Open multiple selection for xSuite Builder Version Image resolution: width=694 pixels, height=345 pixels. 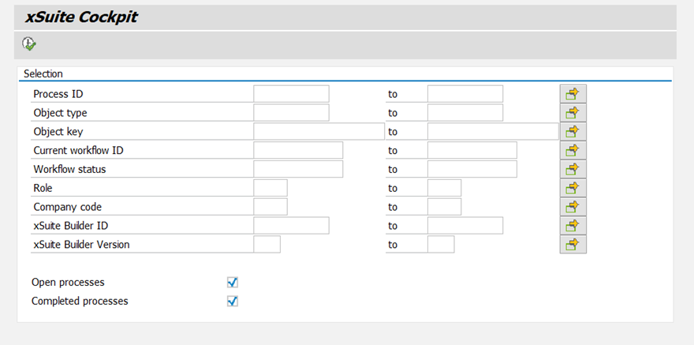[x=573, y=244]
